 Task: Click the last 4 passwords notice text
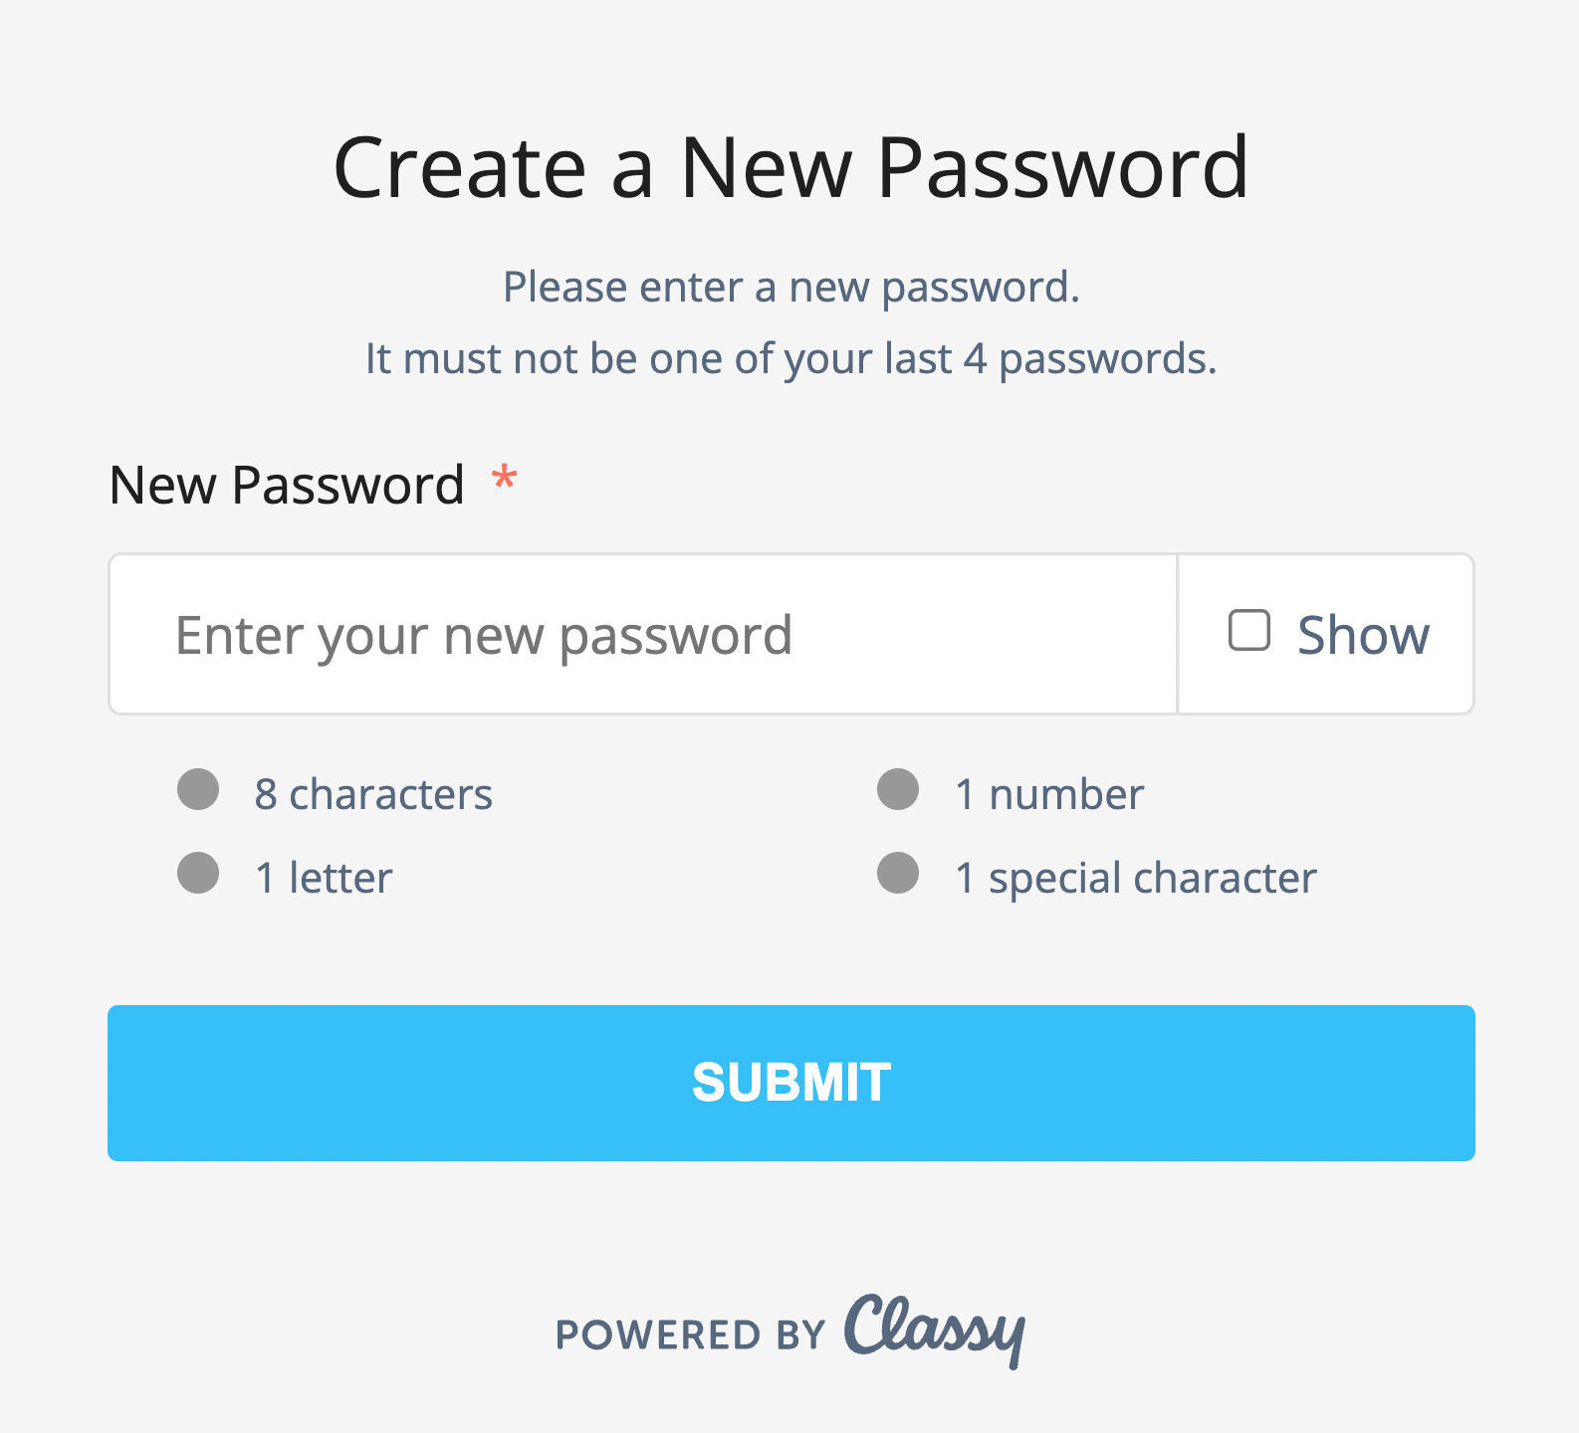(789, 358)
